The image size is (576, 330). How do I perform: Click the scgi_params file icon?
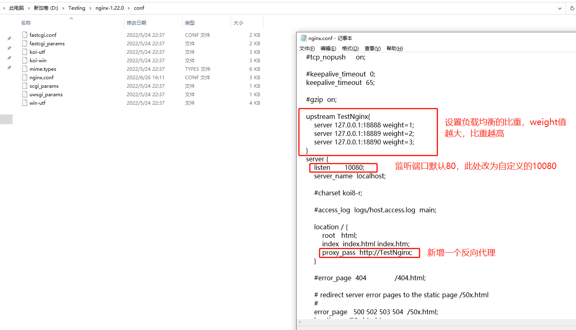pos(25,86)
